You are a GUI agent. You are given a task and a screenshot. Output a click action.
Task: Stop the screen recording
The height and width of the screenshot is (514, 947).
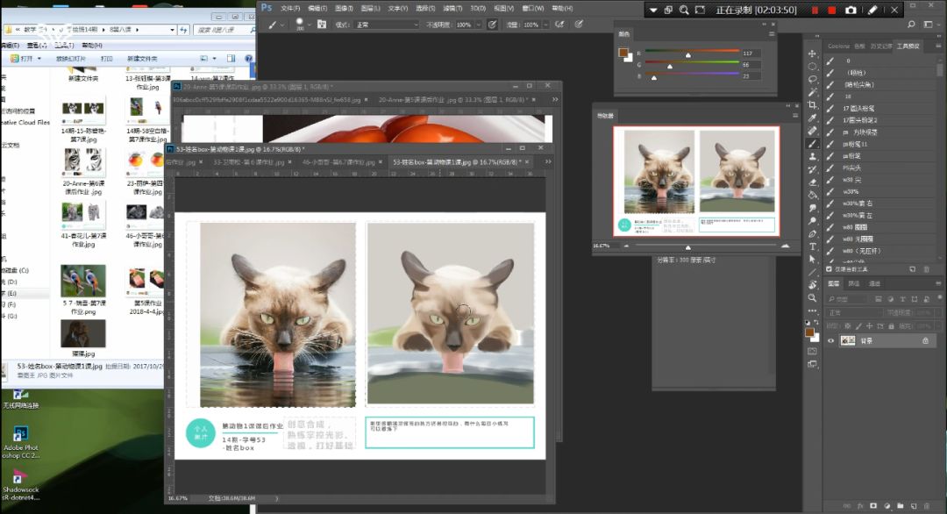point(831,10)
